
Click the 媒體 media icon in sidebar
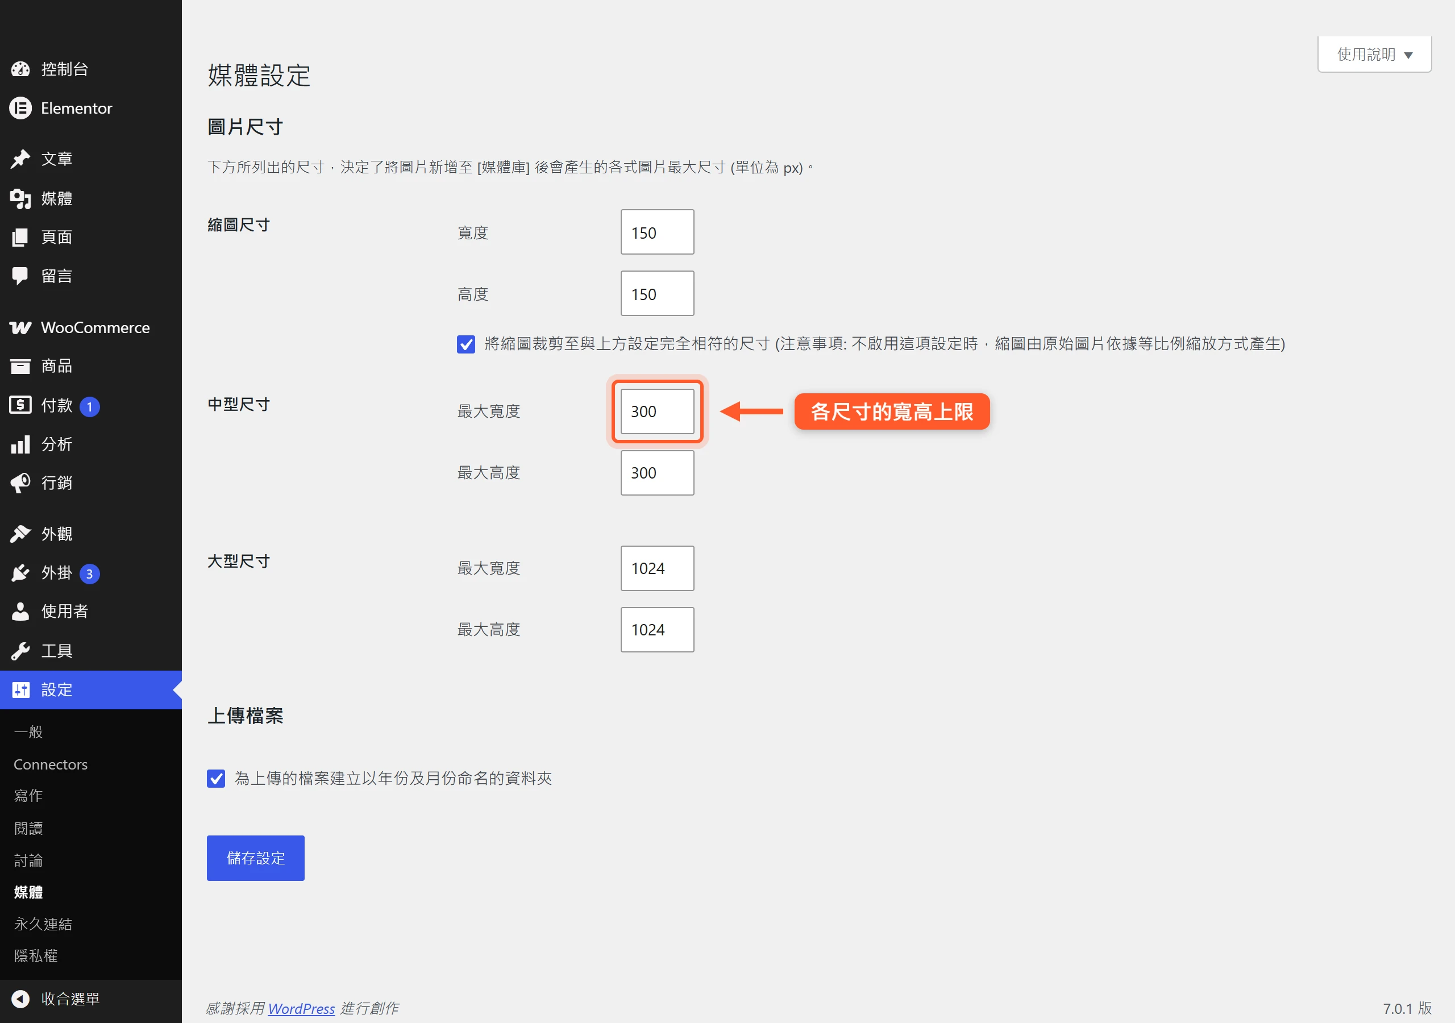20,198
